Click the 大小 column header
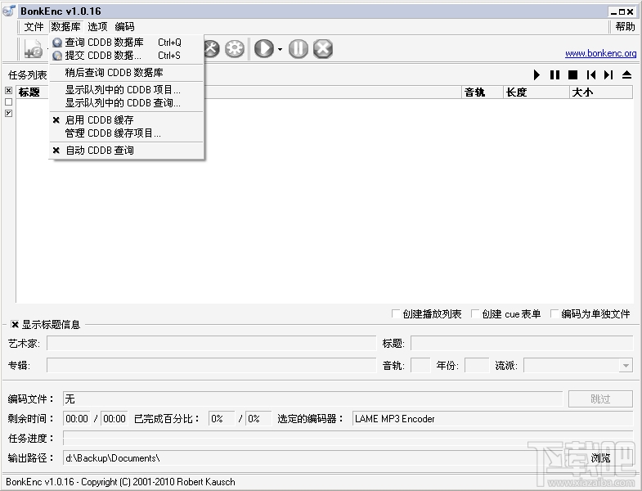The height and width of the screenshot is (491, 642). click(x=601, y=92)
